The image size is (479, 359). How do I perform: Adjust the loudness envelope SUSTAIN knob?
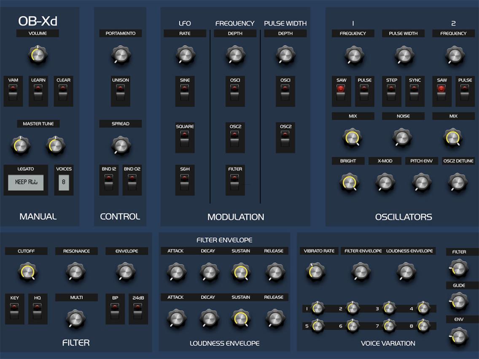click(x=240, y=319)
